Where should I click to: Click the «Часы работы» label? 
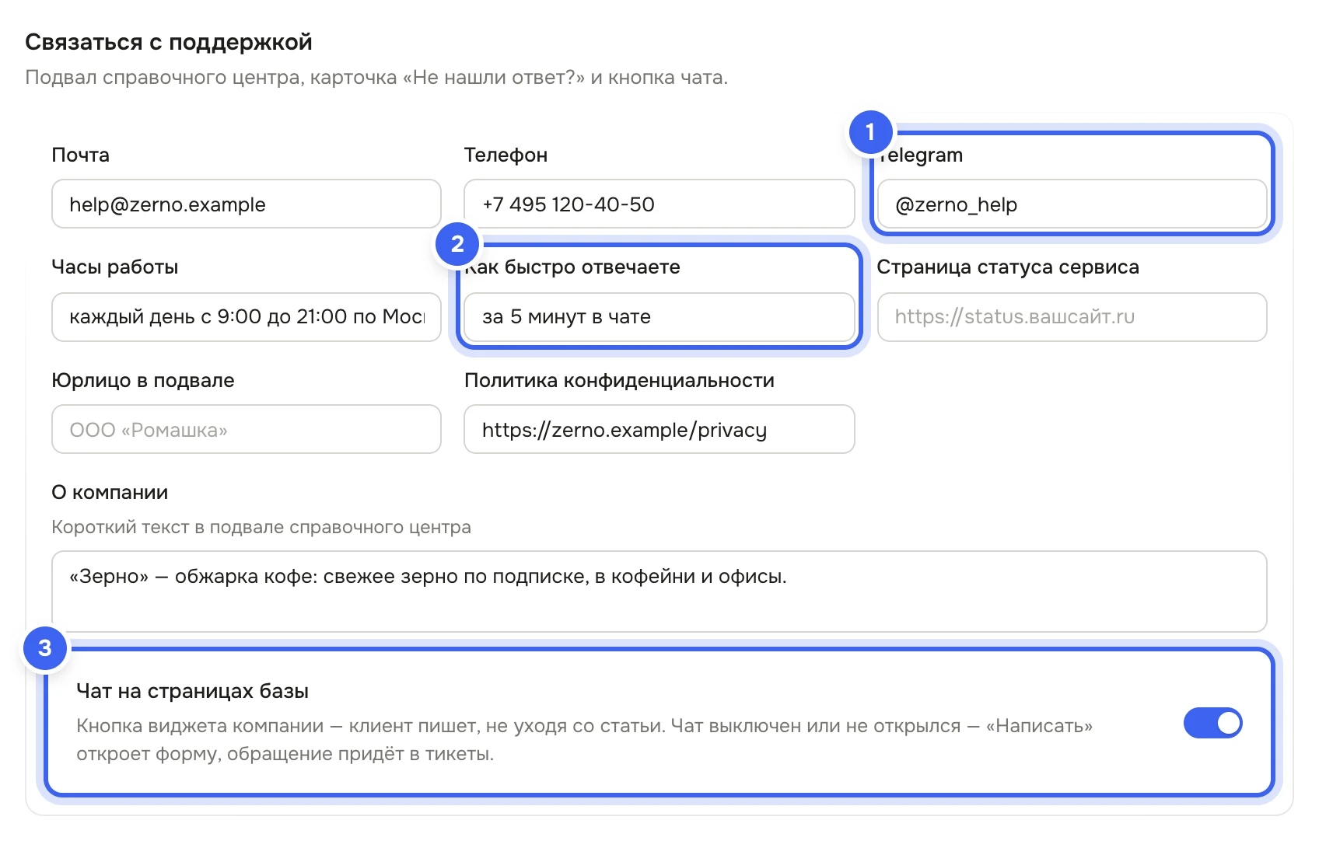pyautogui.click(x=115, y=267)
